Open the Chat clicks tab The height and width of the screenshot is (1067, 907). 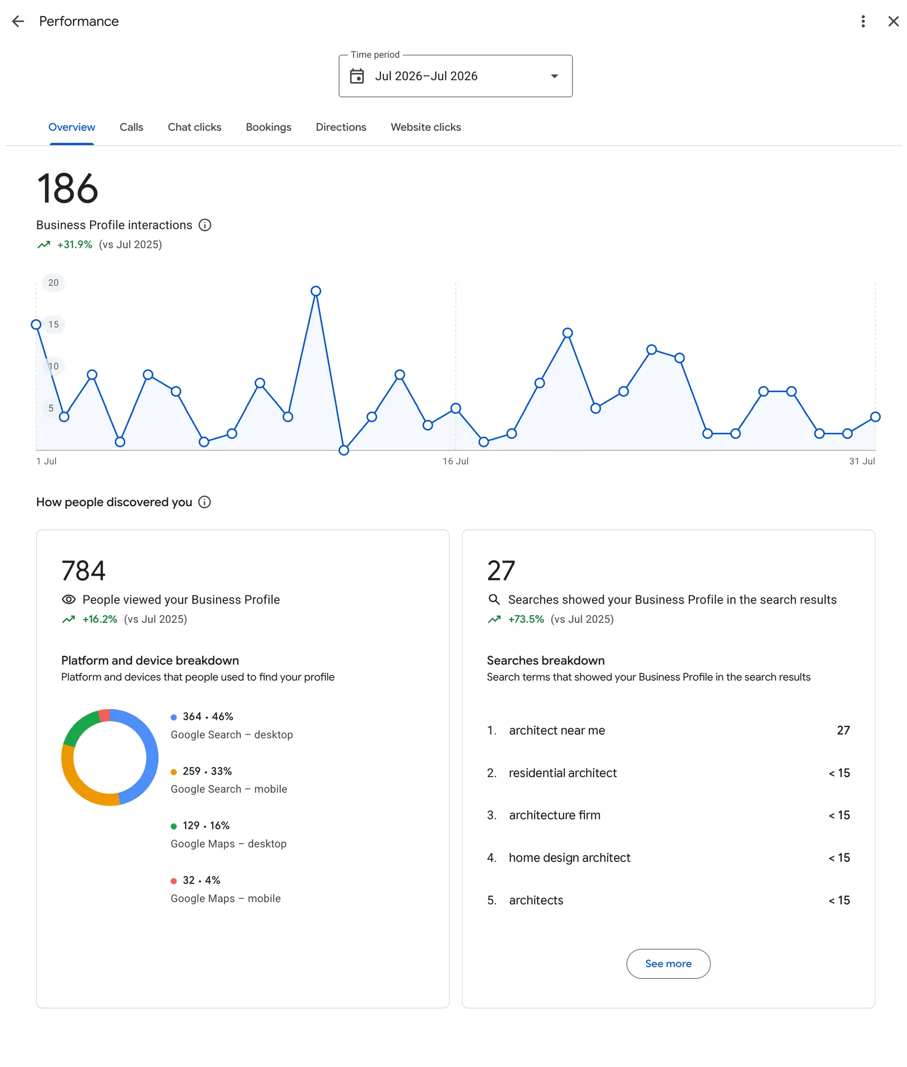coord(194,127)
